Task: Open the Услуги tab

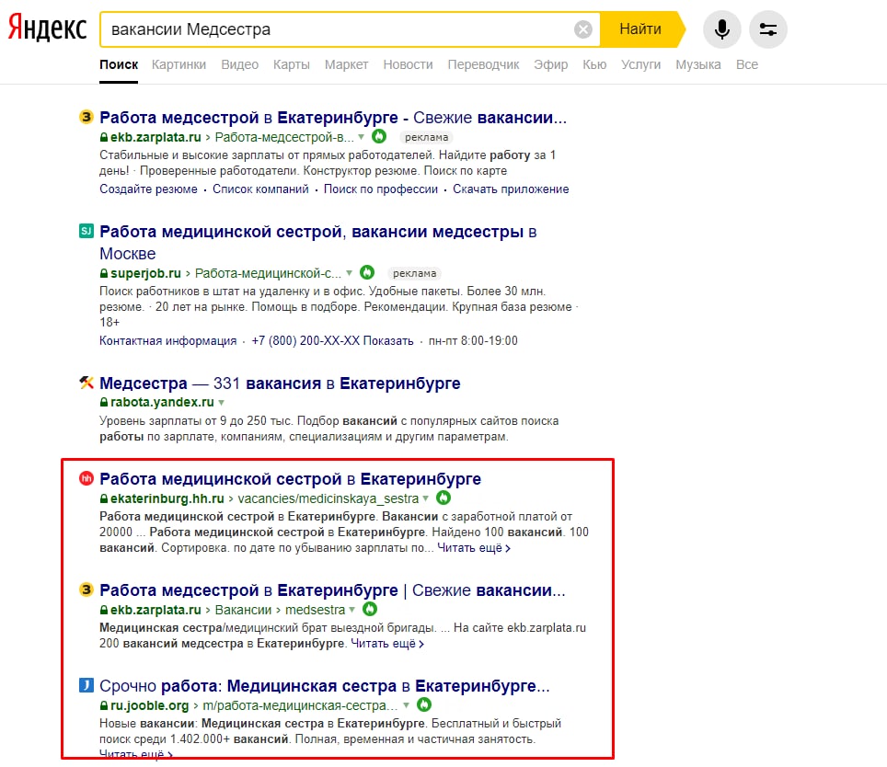Action: 641,64
